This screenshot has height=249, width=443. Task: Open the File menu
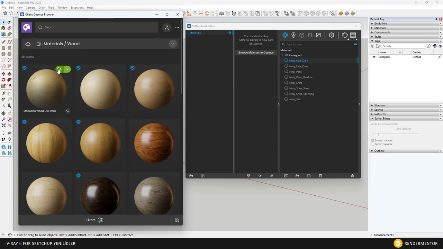pos(3,8)
